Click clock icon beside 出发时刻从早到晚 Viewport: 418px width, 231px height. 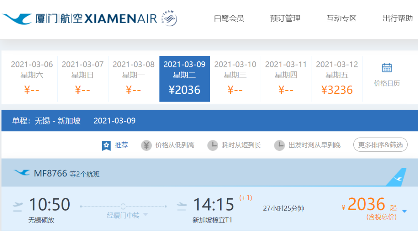click(279, 146)
